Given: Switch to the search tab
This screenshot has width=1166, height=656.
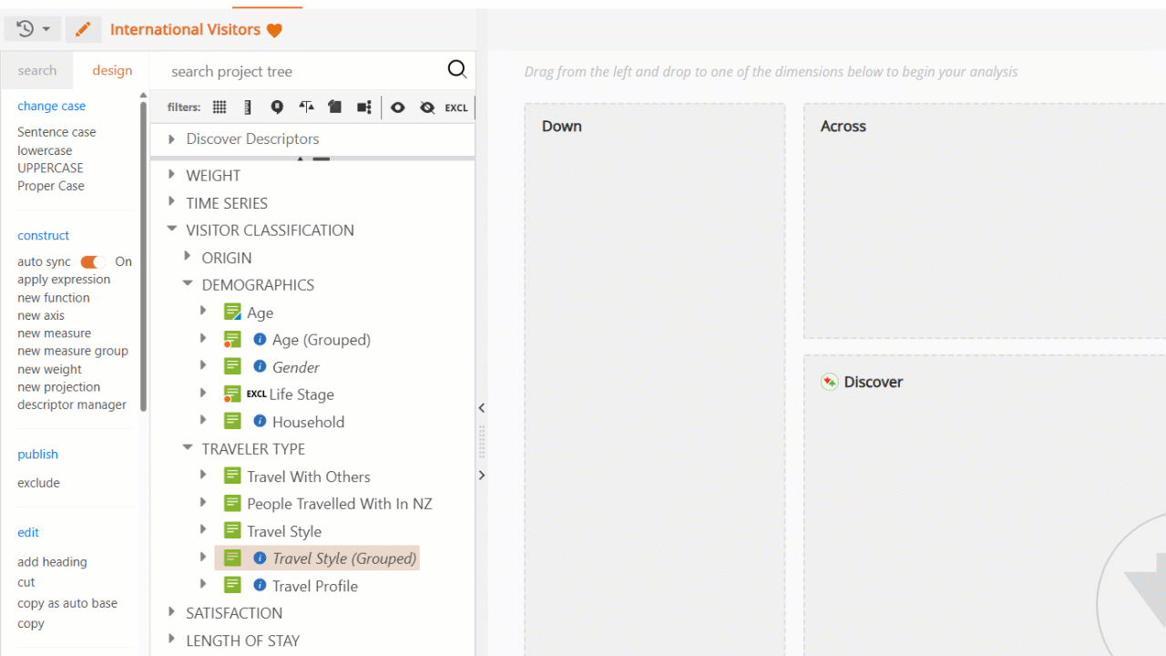Looking at the screenshot, I should 37,70.
